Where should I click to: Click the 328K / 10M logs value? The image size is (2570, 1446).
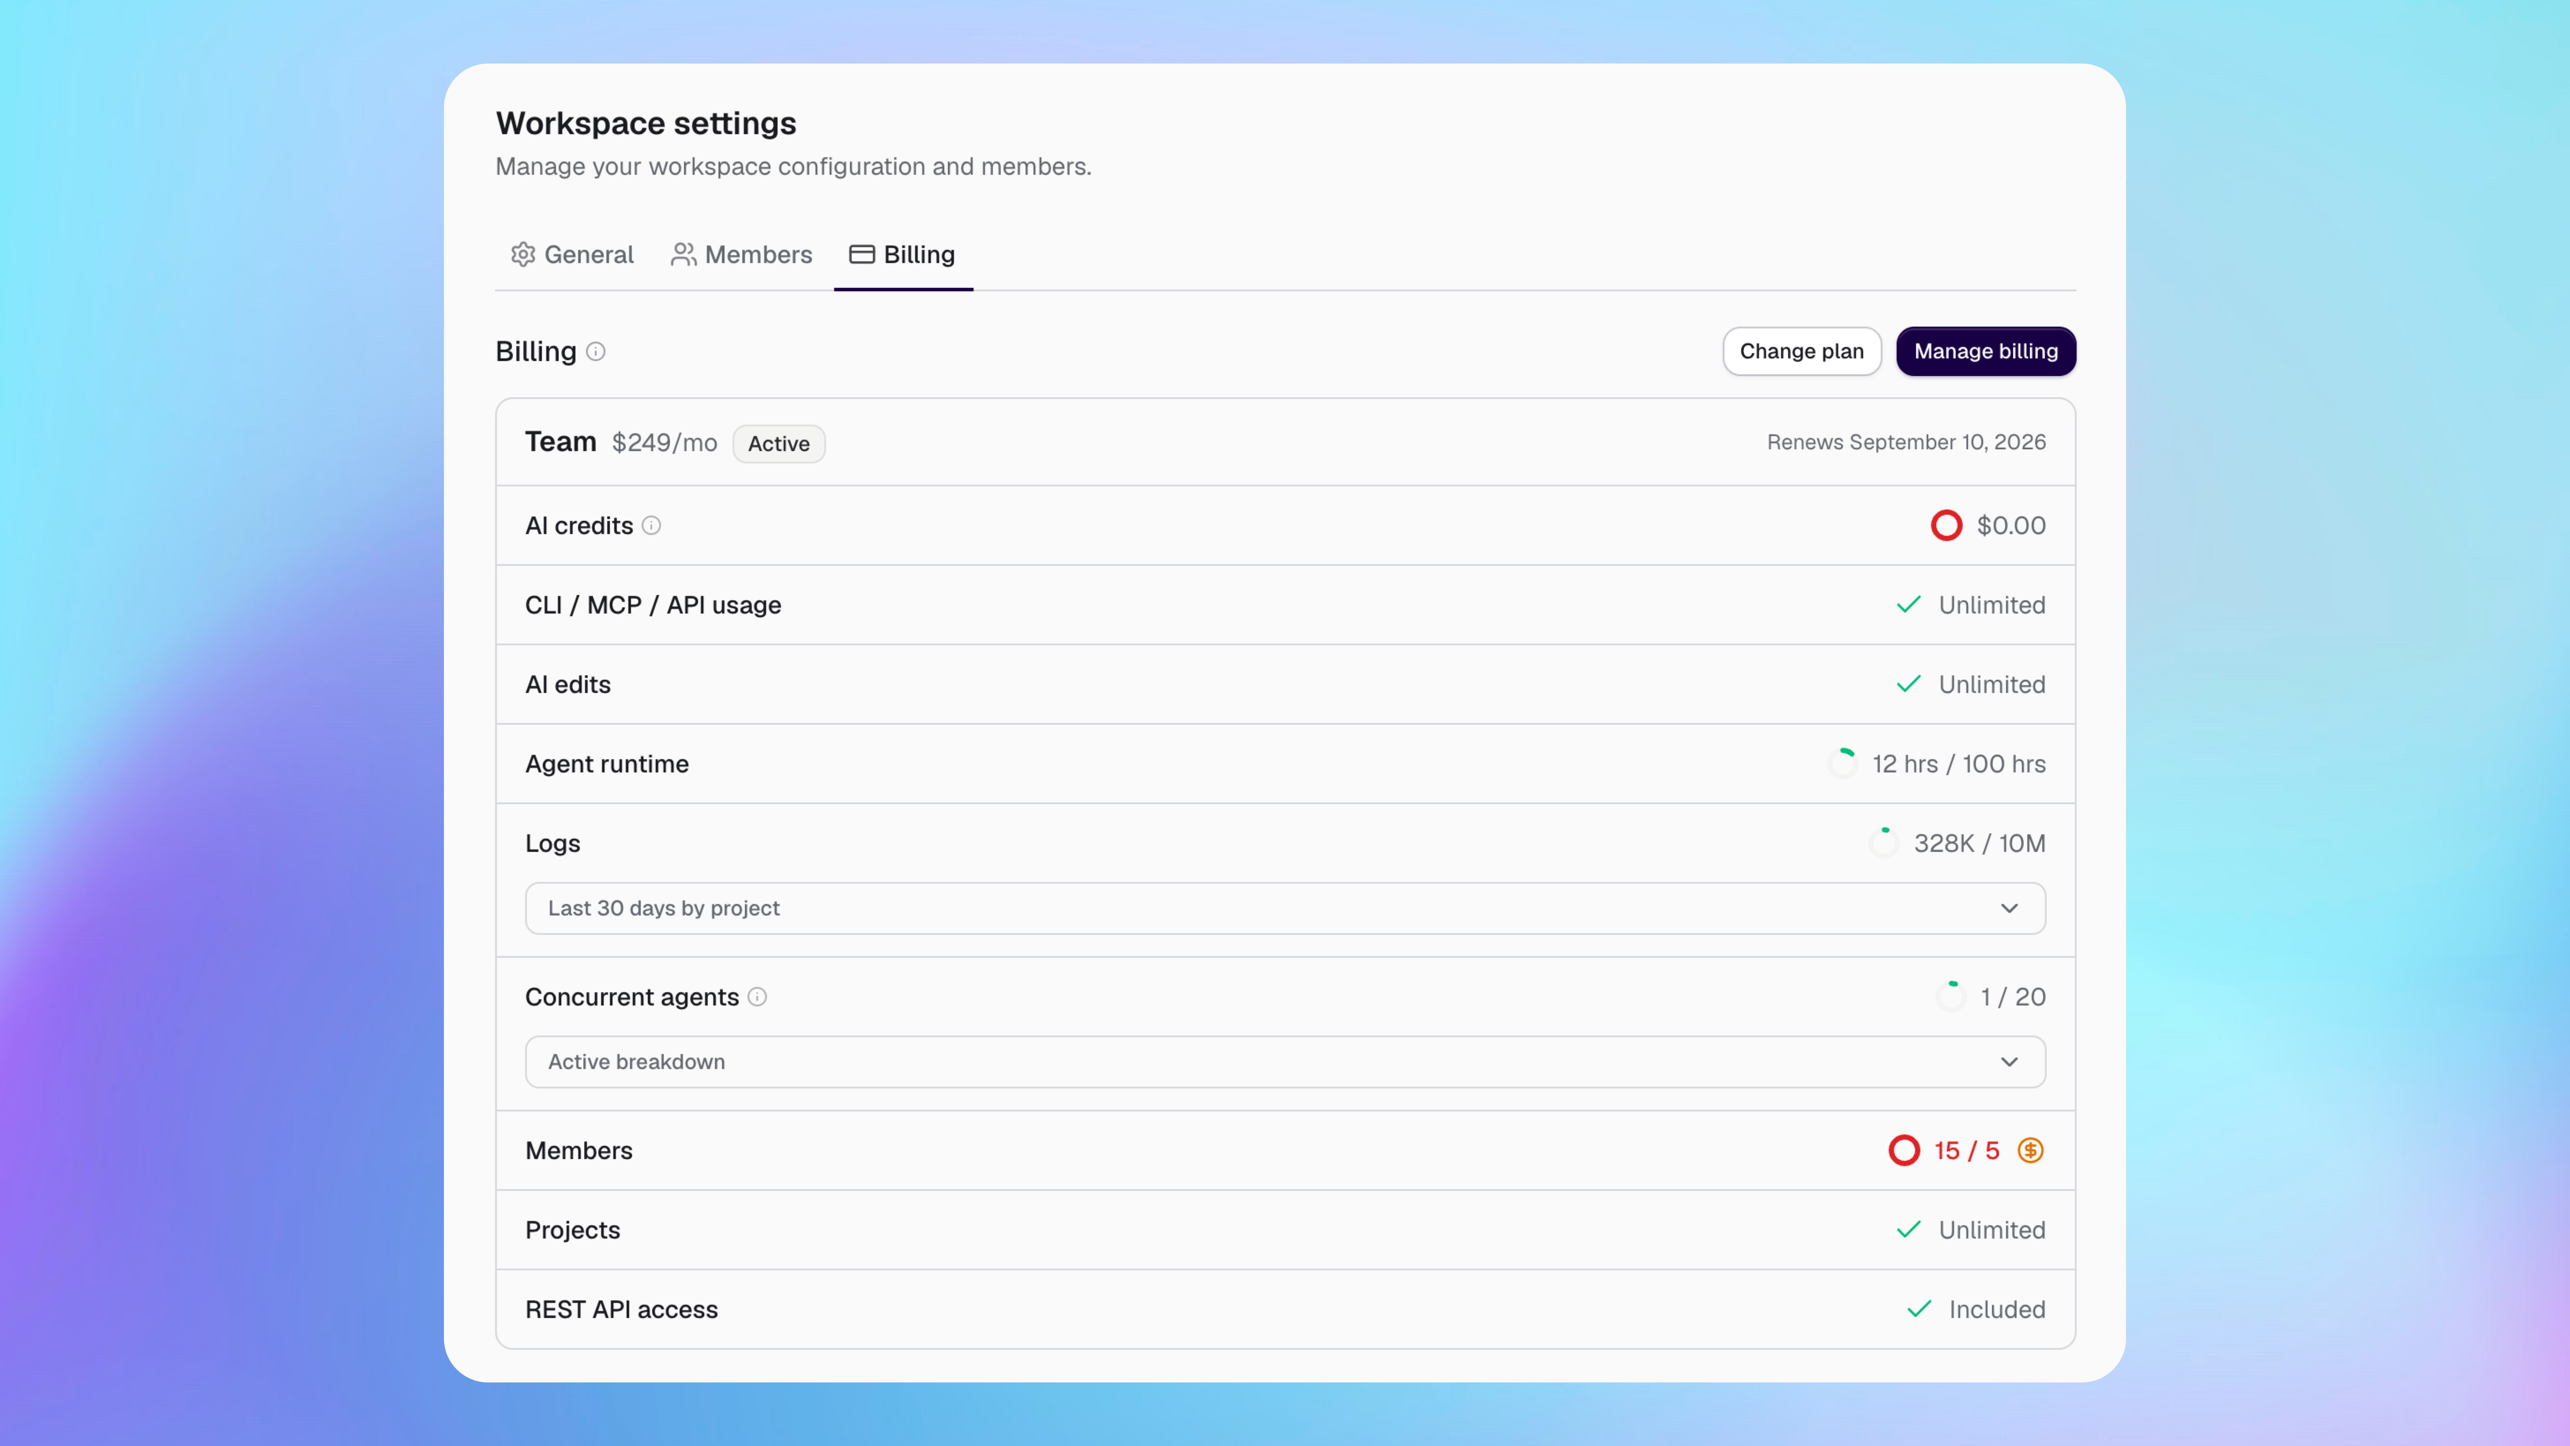point(1980,843)
